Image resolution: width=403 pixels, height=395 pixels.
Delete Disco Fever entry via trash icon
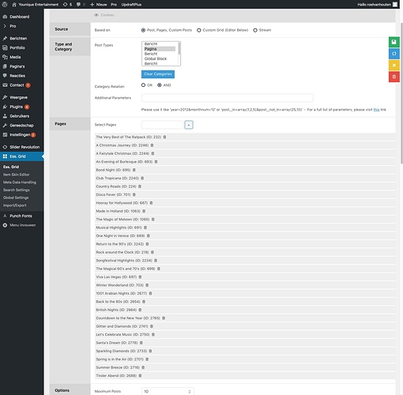(134, 194)
